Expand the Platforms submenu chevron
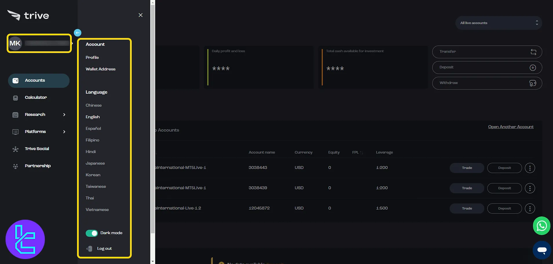The image size is (553, 264). coord(64,132)
